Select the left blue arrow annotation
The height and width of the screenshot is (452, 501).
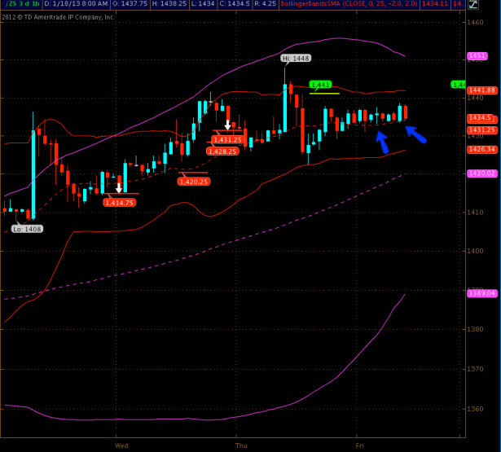click(x=380, y=143)
